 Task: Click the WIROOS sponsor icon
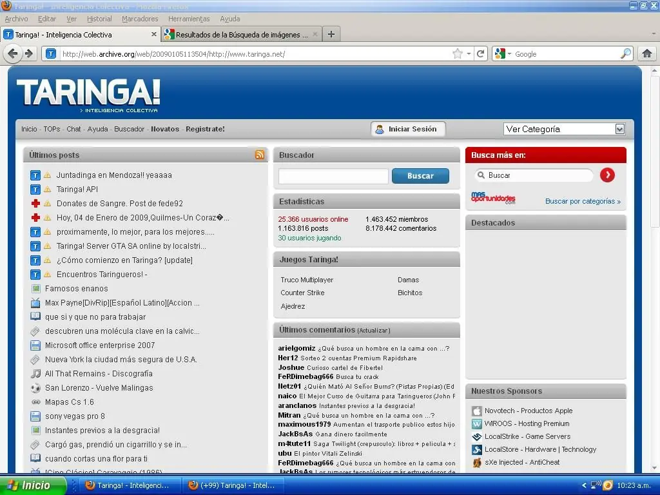(x=476, y=423)
